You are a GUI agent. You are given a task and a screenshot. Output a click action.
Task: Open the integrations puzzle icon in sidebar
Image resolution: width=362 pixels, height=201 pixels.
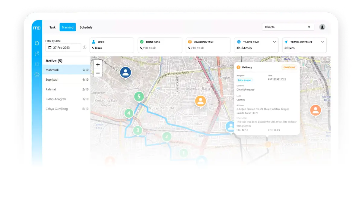click(x=37, y=64)
